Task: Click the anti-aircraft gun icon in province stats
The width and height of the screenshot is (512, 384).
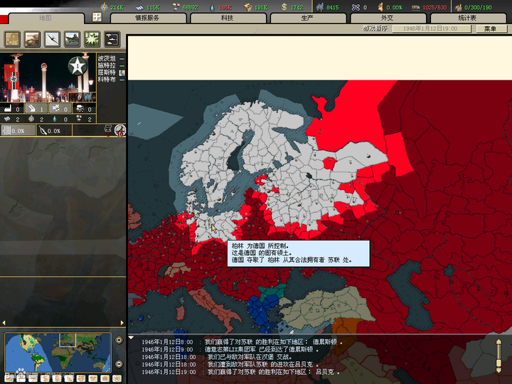Action: [x=32, y=108]
